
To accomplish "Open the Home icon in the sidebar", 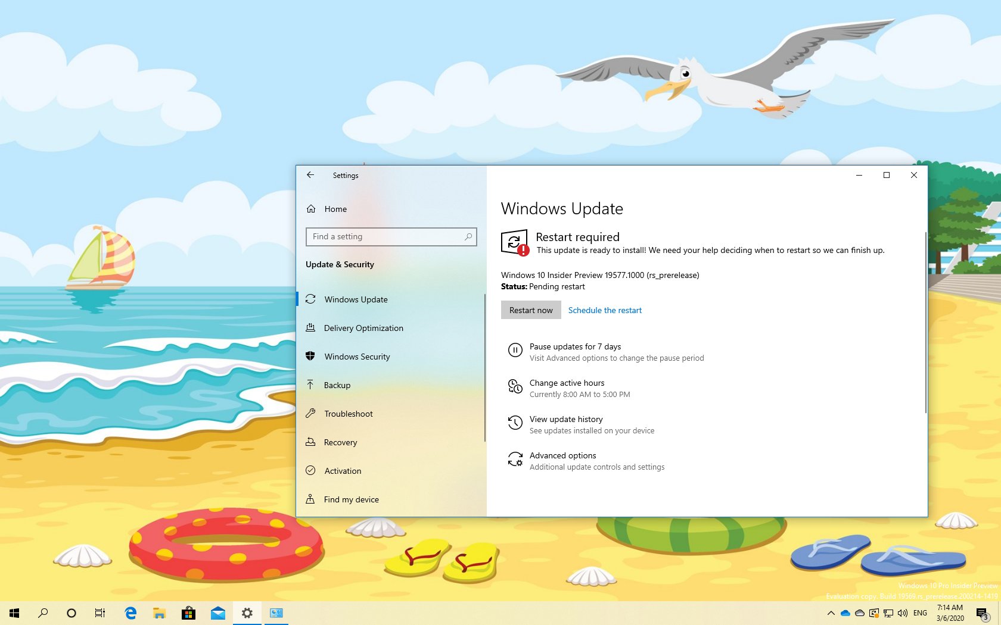I will coord(311,209).
